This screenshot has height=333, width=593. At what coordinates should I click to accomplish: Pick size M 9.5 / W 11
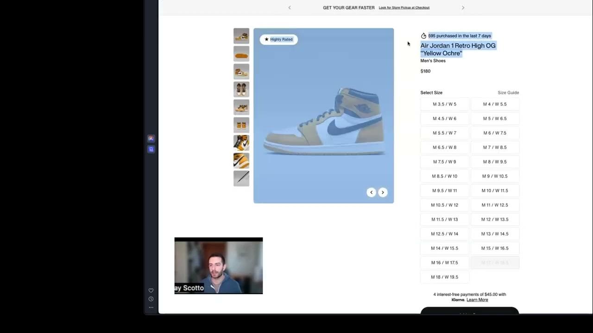point(445,191)
